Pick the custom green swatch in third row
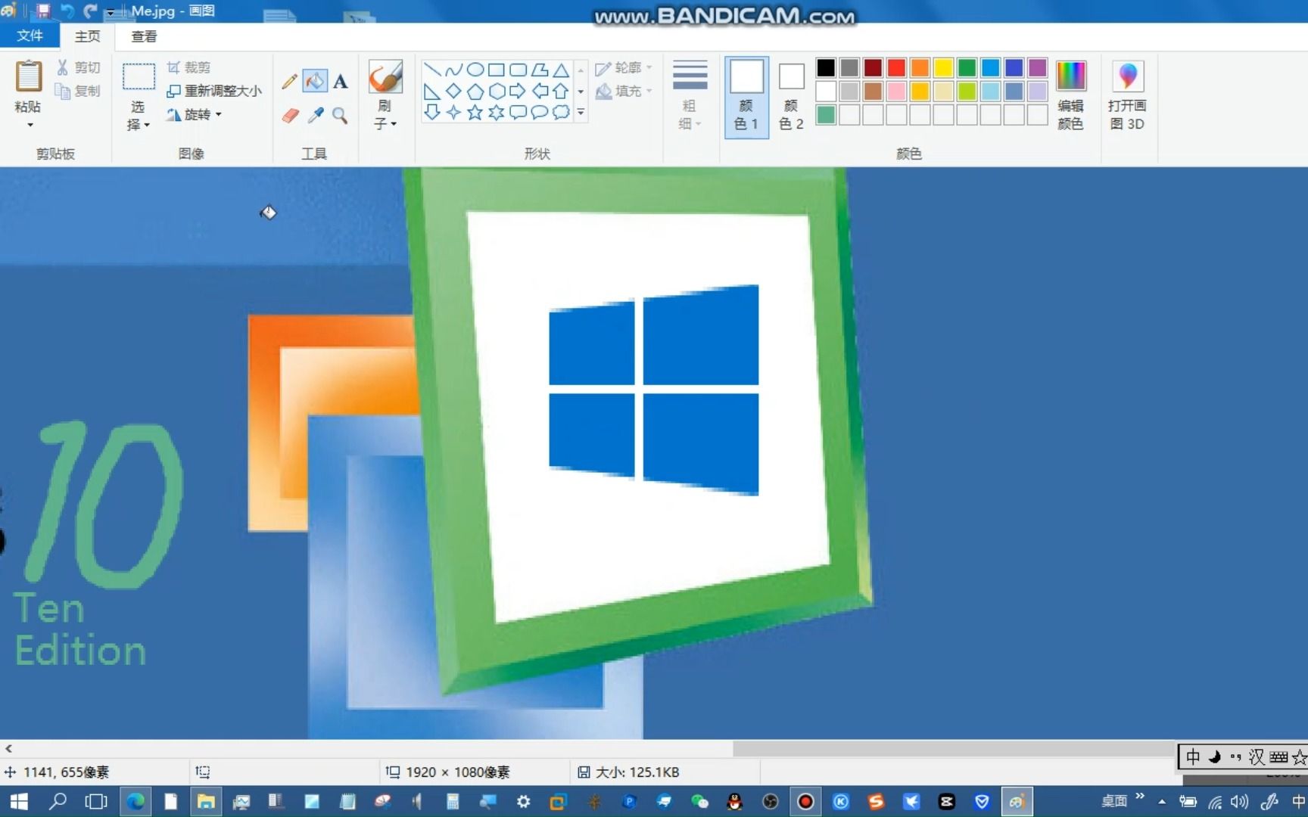 (826, 114)
